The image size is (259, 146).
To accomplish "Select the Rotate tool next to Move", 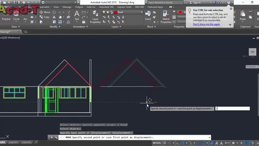I will 54,12.
